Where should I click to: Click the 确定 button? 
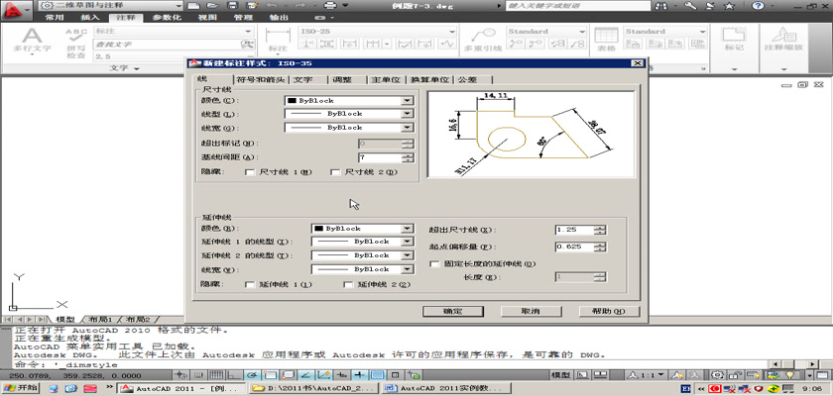pyautogui.click(x=452, y=311)
